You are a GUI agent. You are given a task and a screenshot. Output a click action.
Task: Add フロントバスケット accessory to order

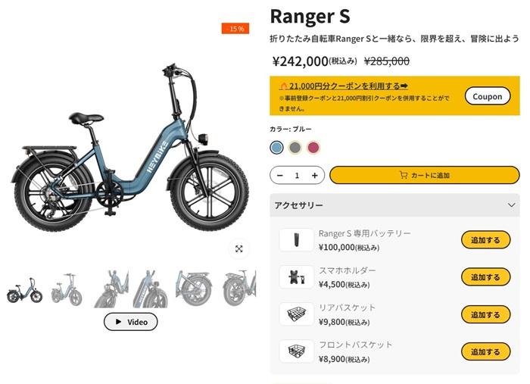point(486,351)
